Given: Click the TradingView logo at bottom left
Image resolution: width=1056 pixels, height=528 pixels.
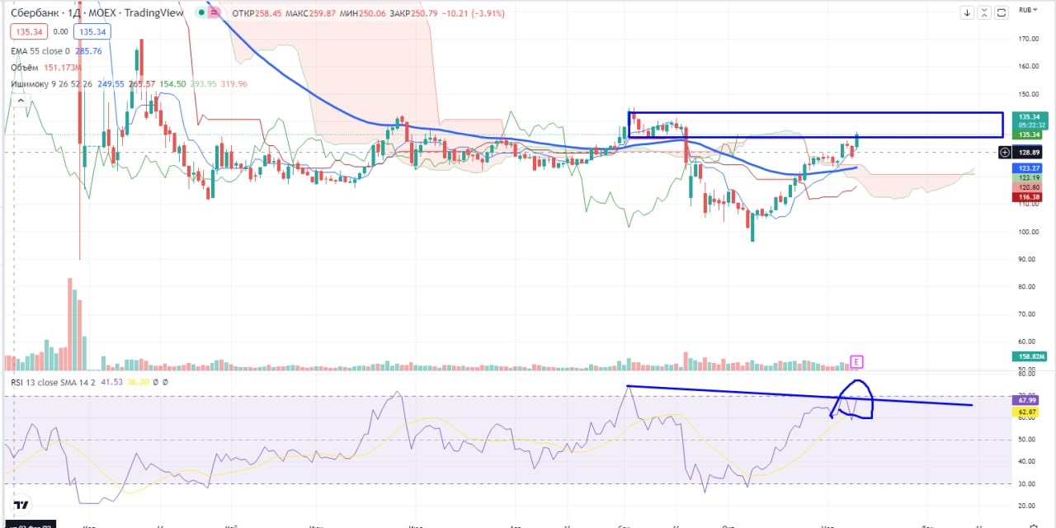Looking at the screenshot, I should coord(21,505).
